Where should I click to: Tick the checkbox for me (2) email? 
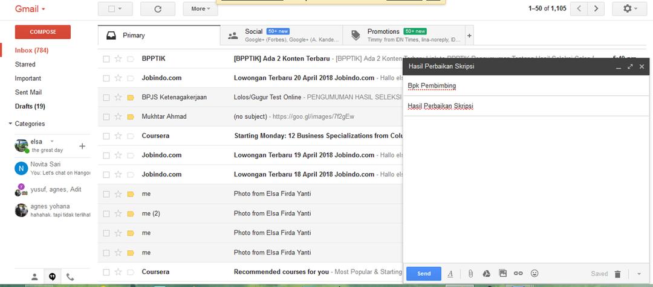[x=106, y=213]
